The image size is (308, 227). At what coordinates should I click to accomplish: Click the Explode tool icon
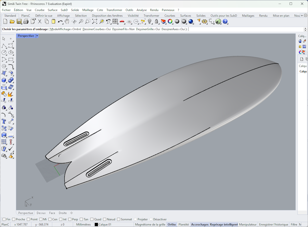coord(11,94)
